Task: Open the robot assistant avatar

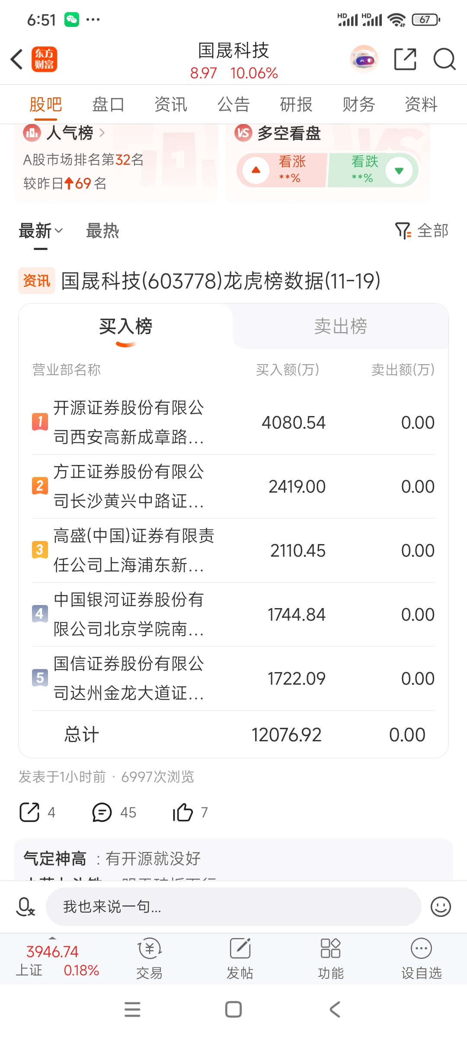Action: tap(364, 59)
